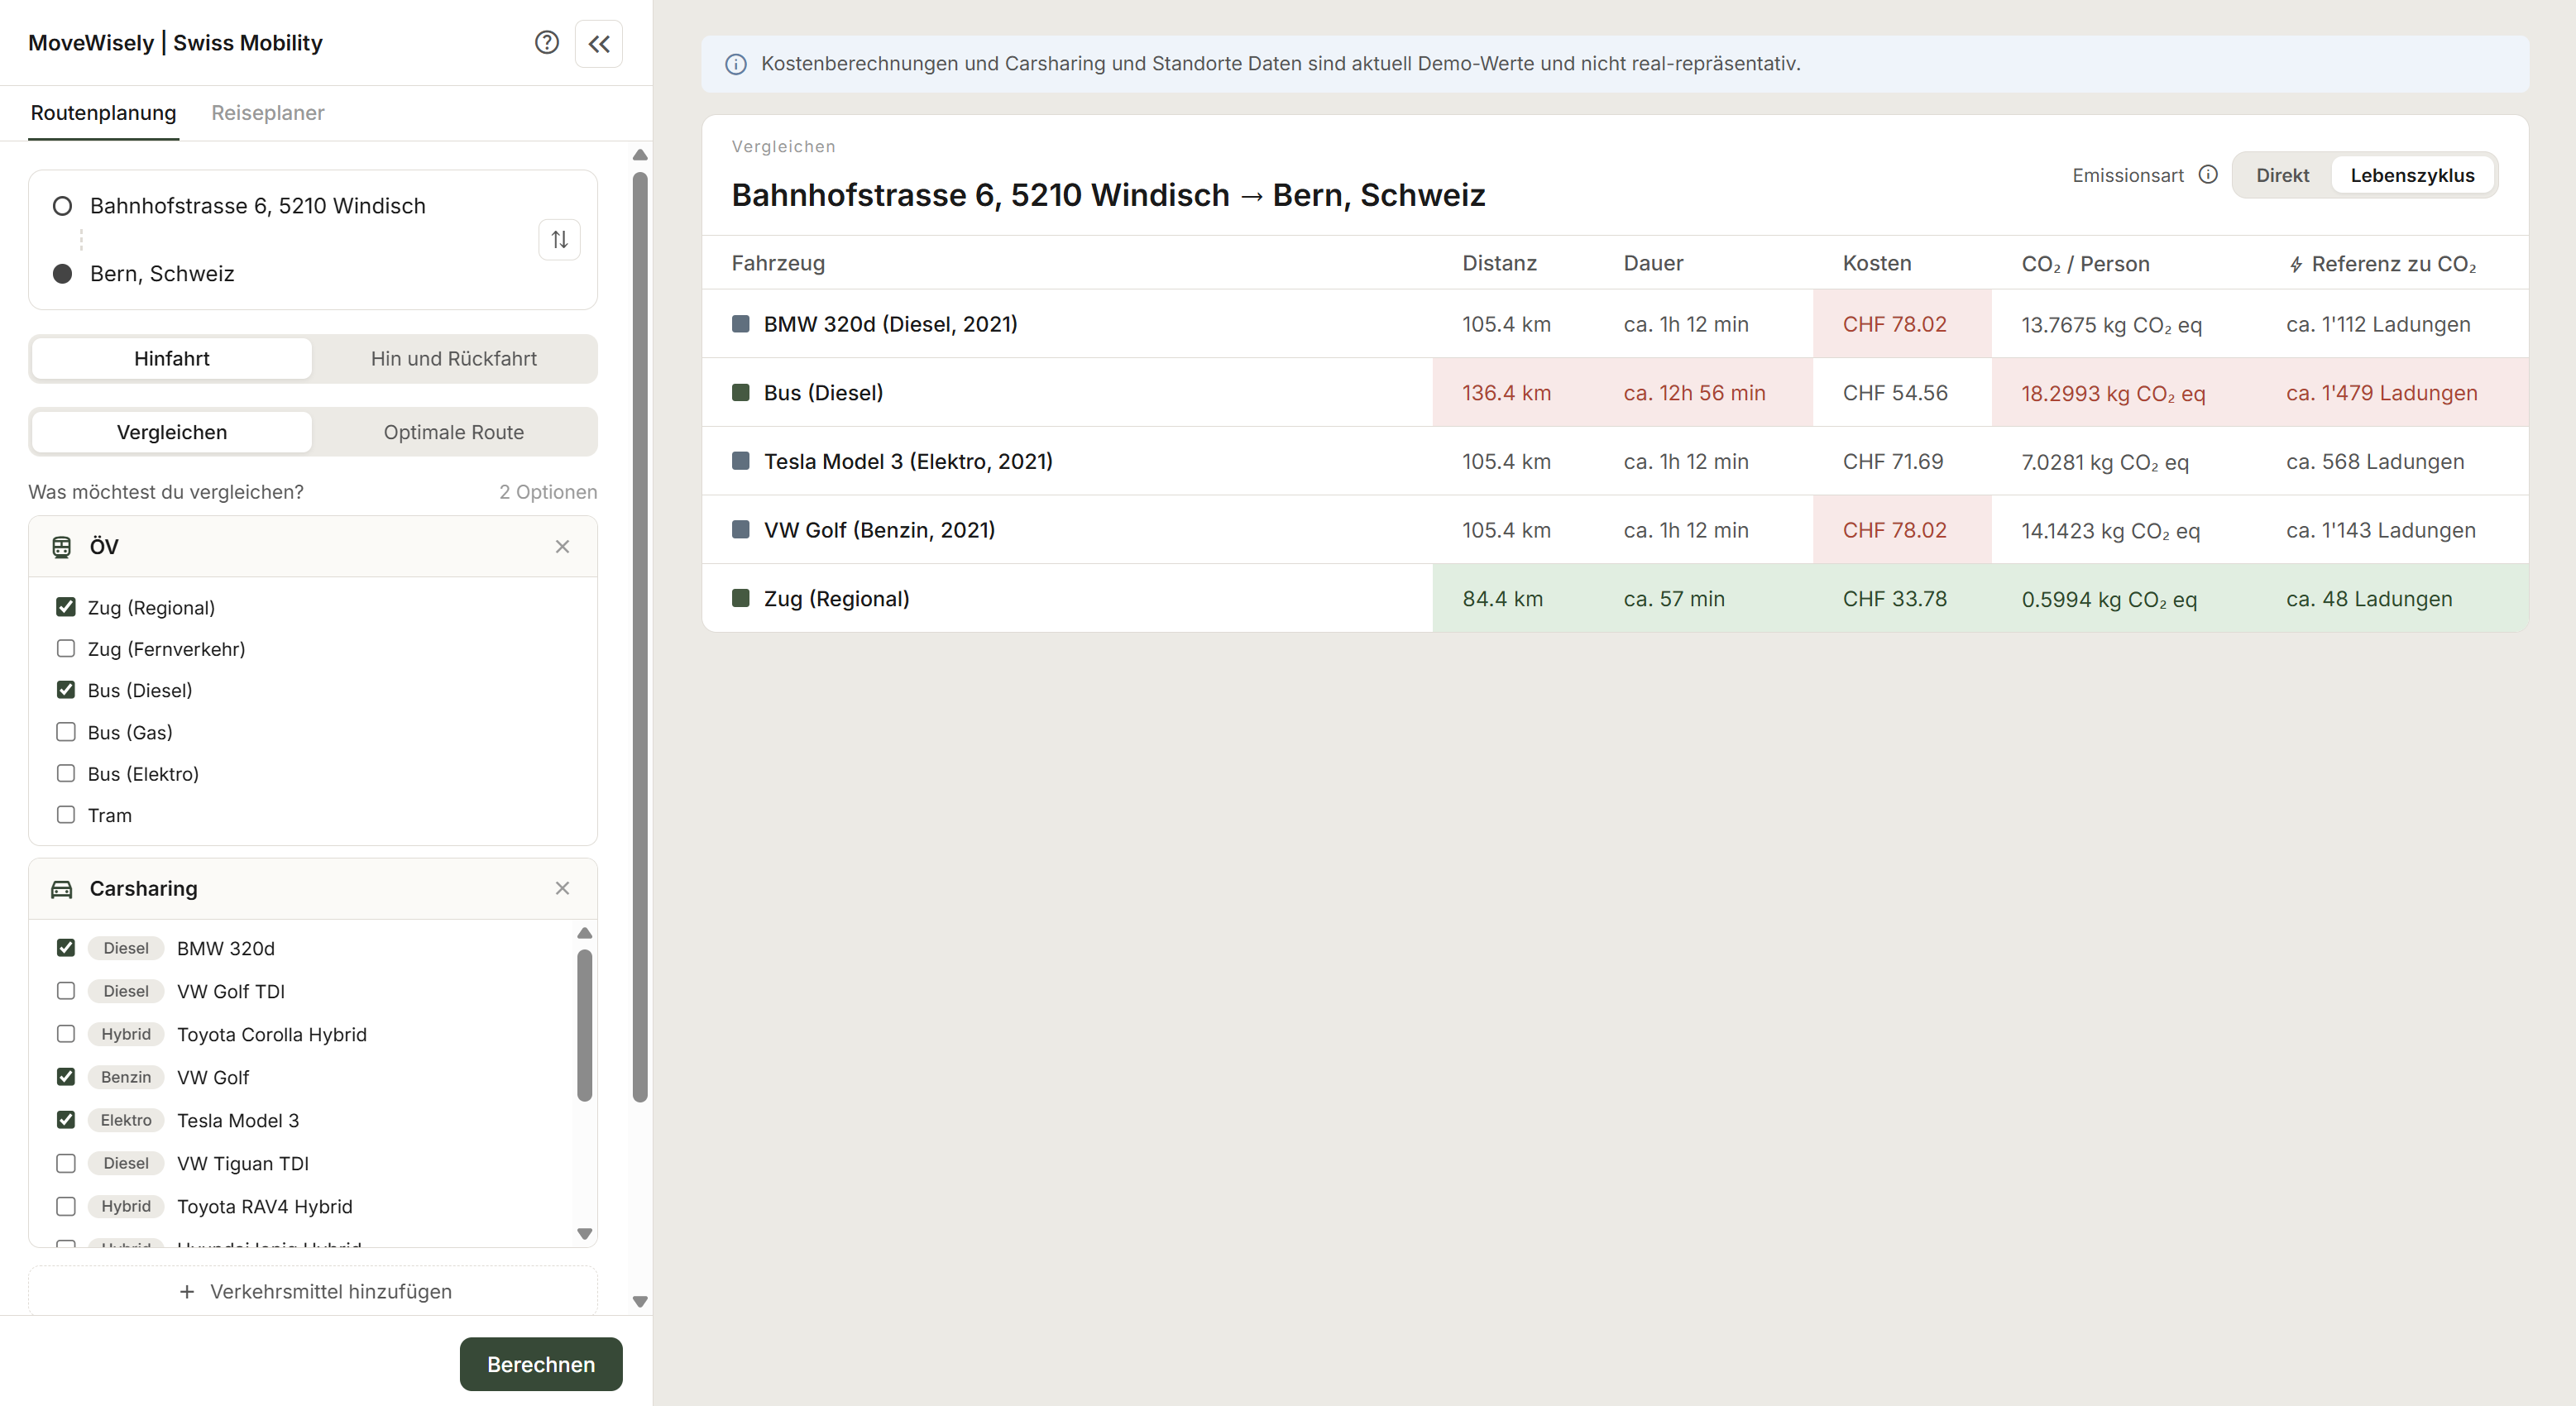Switch to Reiseplaner tab

pyautogui.click(x=268, y=113)
